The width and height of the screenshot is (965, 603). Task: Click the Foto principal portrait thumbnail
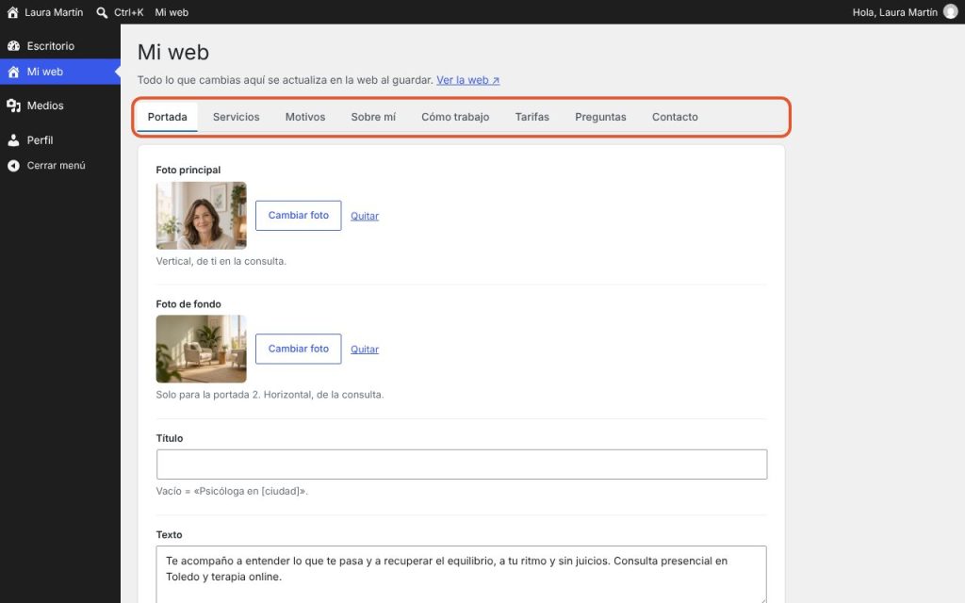tap(202, 216)
